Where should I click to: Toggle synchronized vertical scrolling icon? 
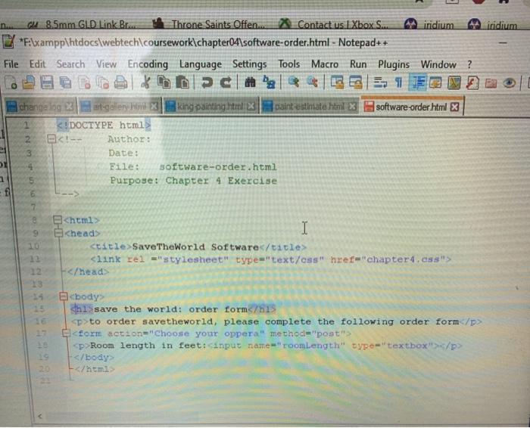tap(337, 82)
